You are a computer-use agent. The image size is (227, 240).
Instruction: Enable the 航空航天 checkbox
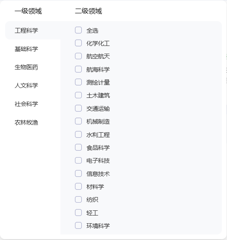coord(78,56)
